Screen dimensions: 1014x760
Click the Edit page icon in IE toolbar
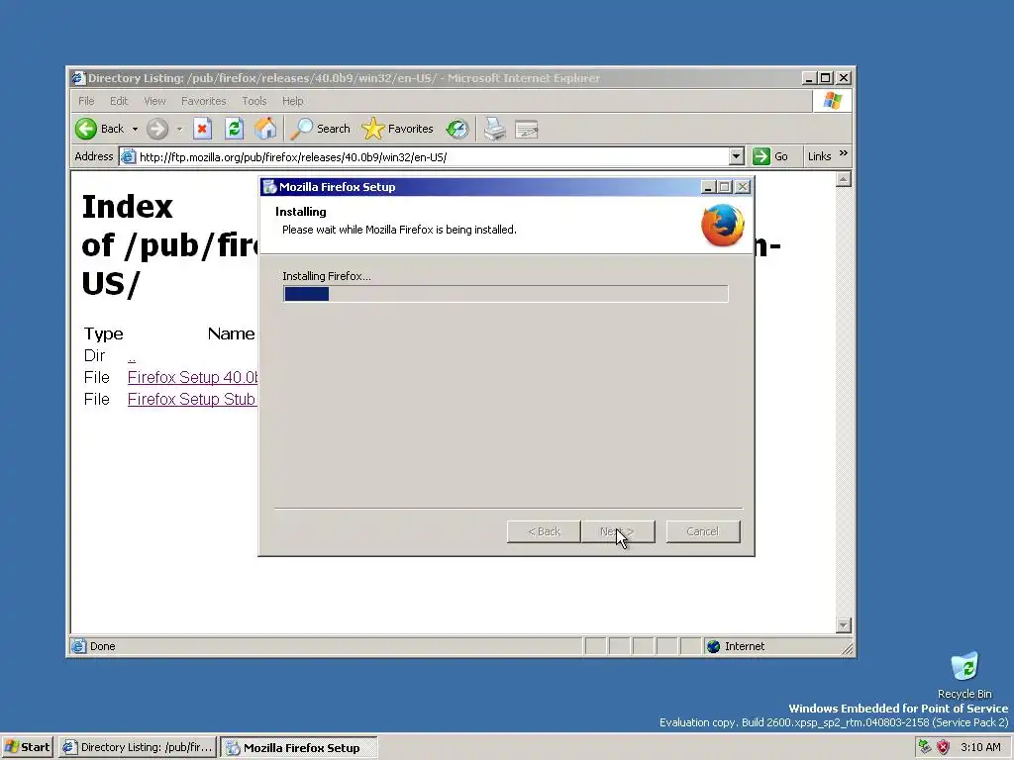[527, 130]
